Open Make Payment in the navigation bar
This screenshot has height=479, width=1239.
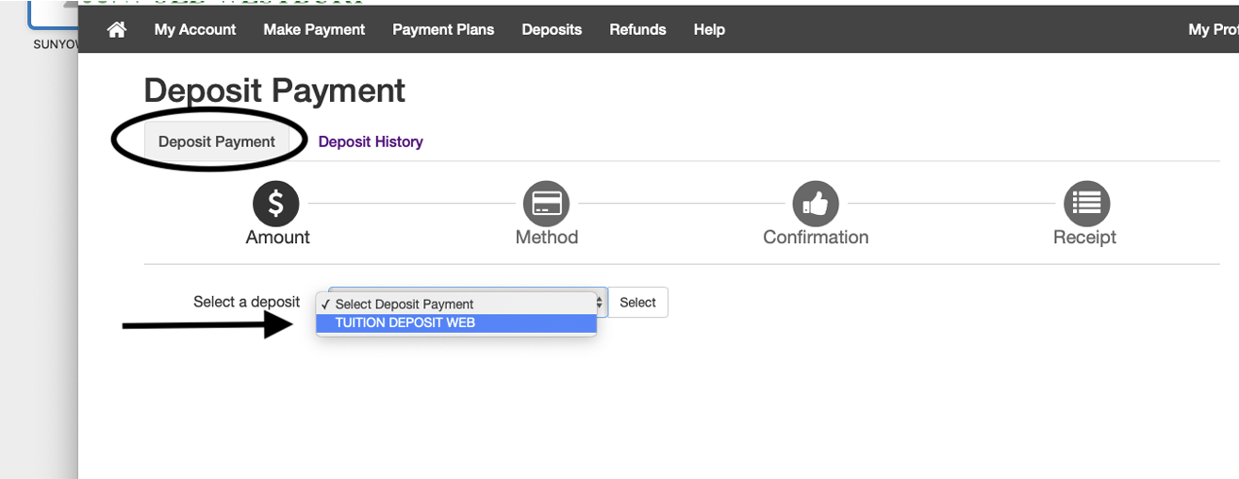(x=314, y=29)
